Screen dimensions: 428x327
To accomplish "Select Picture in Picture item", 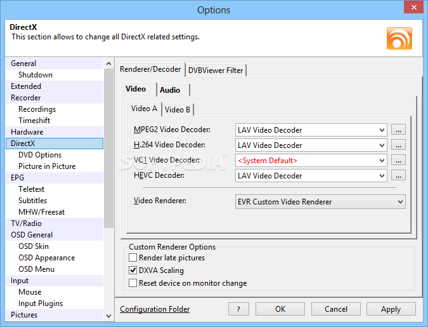I will pyautogui.click(x=55, y=166).
